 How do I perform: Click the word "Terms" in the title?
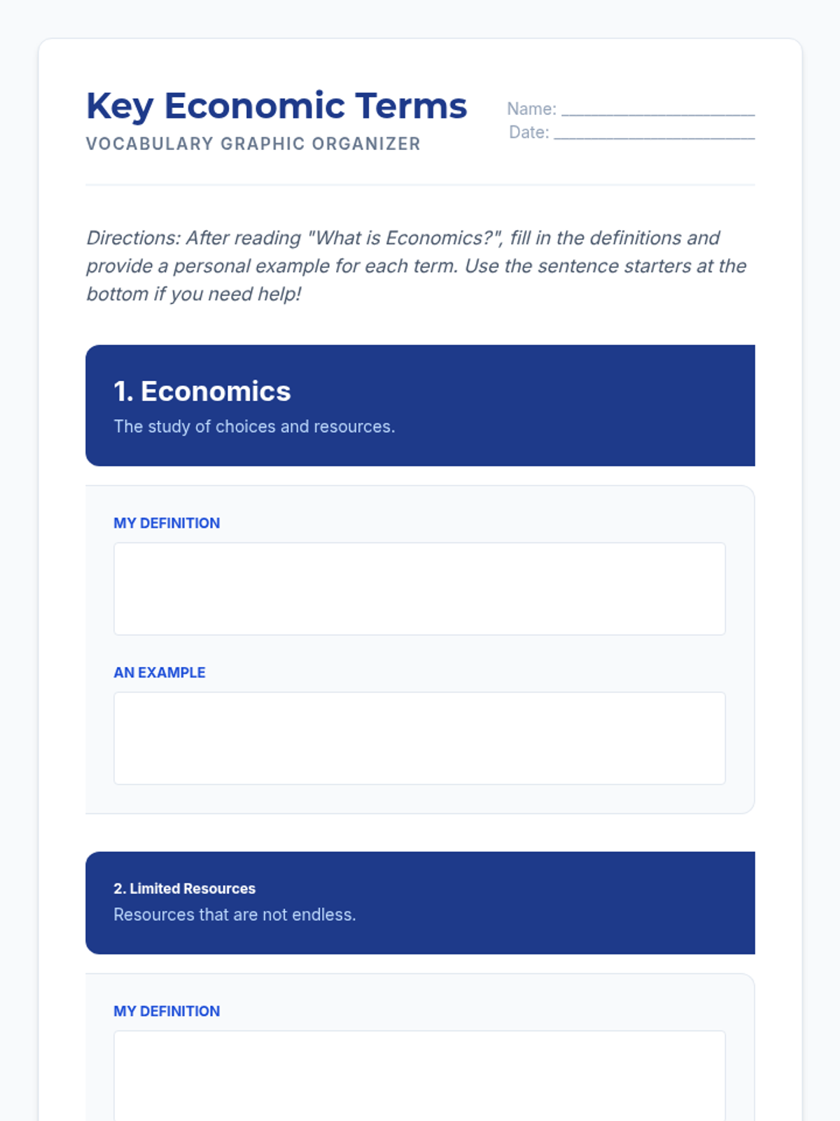[x=411, y=106]
